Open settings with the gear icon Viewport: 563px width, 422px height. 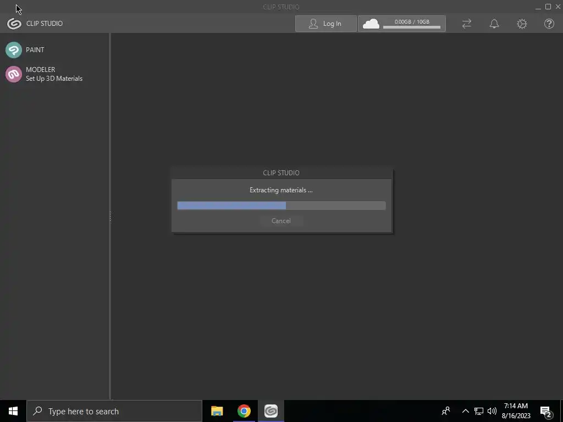522,24
